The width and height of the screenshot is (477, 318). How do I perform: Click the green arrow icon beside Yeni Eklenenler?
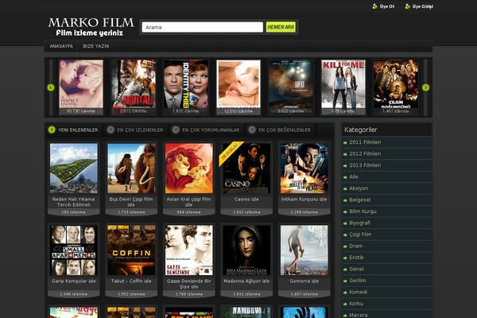click(52, 130)
